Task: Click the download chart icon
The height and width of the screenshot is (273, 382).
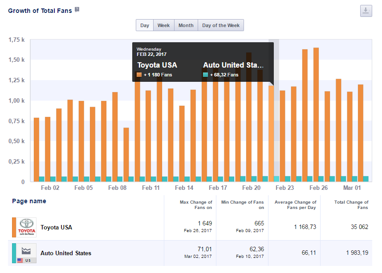Action: (366, 11)
